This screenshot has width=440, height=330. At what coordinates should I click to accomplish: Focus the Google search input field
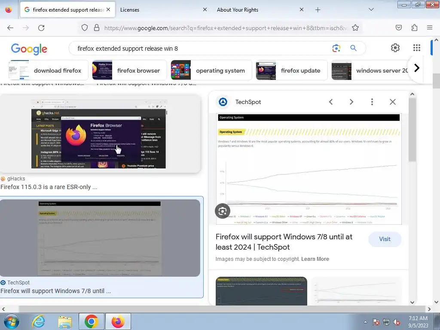coord(202,48)
